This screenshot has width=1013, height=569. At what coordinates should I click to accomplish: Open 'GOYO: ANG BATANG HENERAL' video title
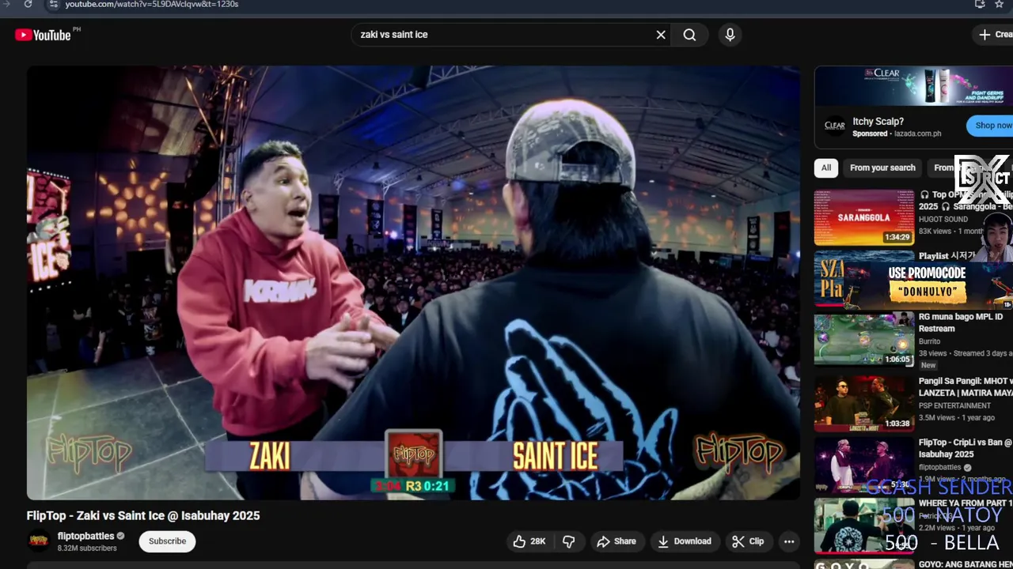pyautogui.click(x=966, y=564)
